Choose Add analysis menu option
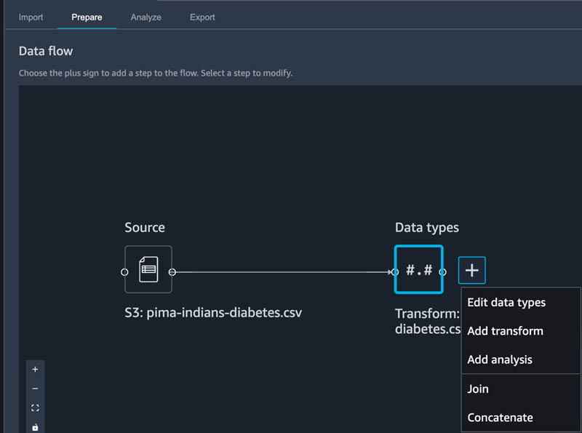Image resolution: width=582 pixels, height=433 pixels. click(x=521, y=359)
